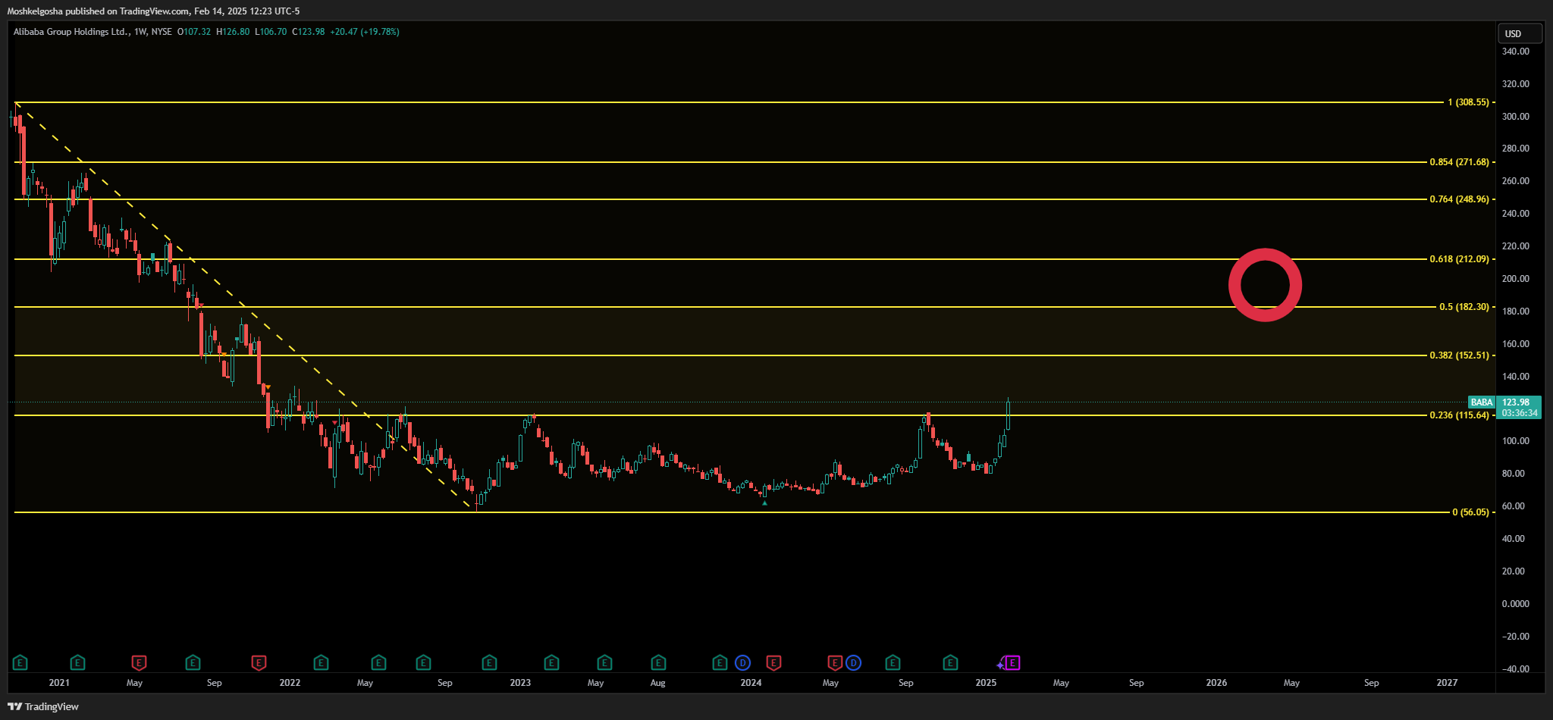Click the first green E earnings marker before 2021
This screenshot has width=1553, height=720.
coord(20,663)
